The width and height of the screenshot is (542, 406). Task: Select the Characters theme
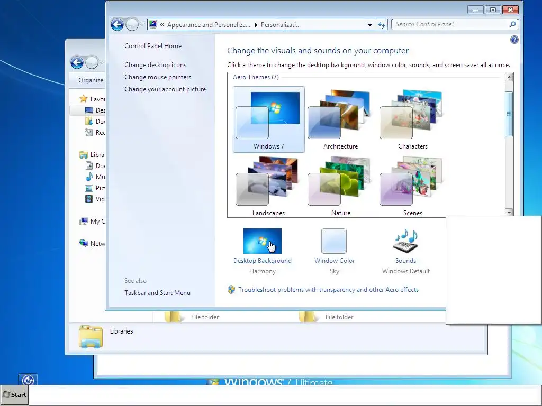412,119
